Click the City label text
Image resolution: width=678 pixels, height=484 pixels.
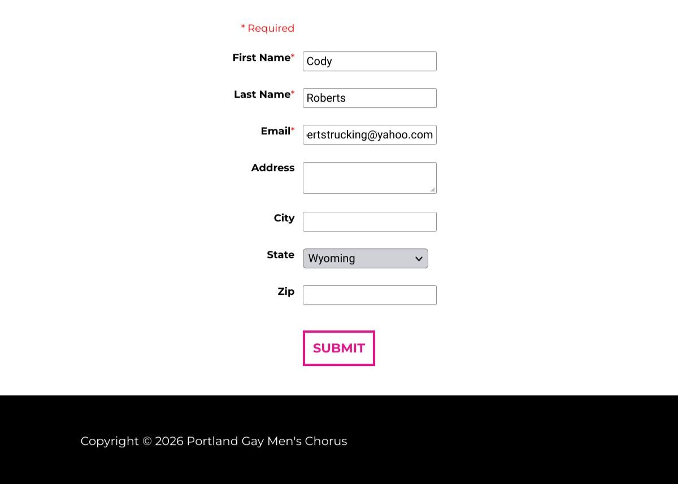pyautogui.click(x=284, y=218)
